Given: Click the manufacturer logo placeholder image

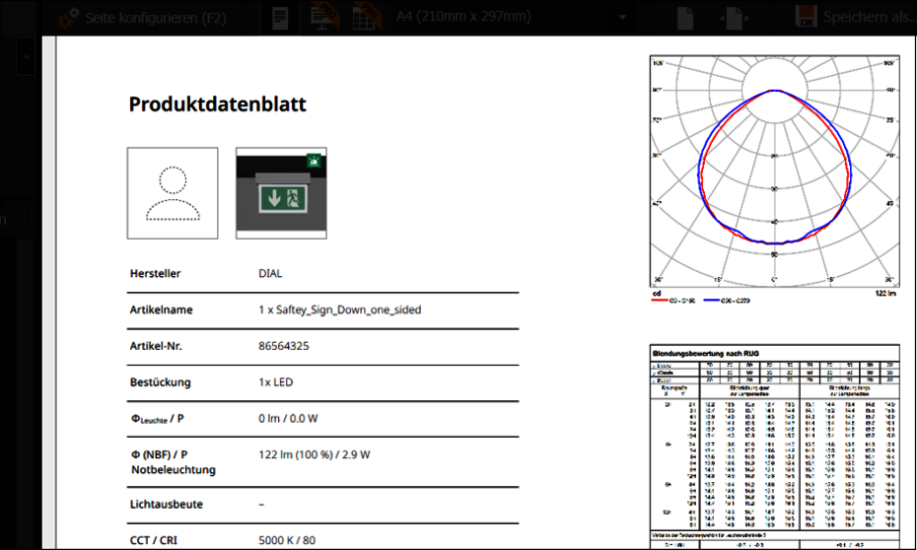Looking at the screenshot, I should (x=173, y=193).
